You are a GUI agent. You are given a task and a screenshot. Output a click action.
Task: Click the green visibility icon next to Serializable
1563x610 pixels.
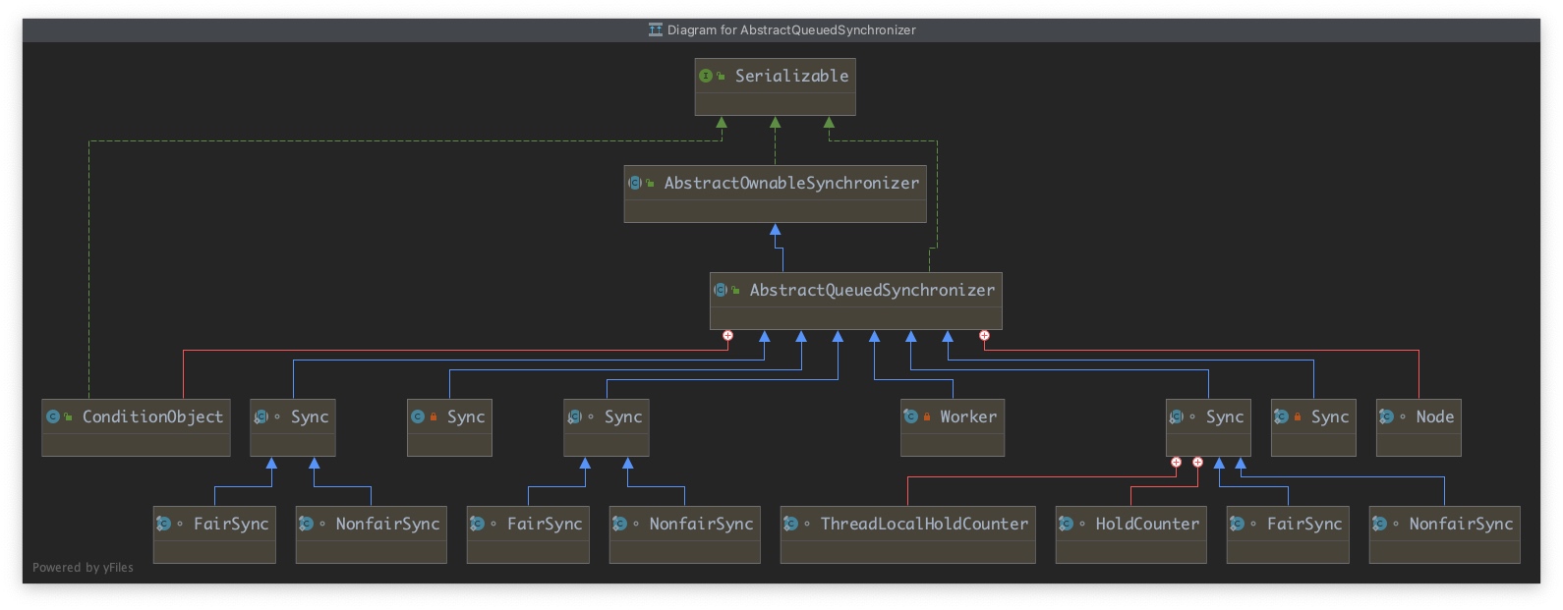coord(722,77)
